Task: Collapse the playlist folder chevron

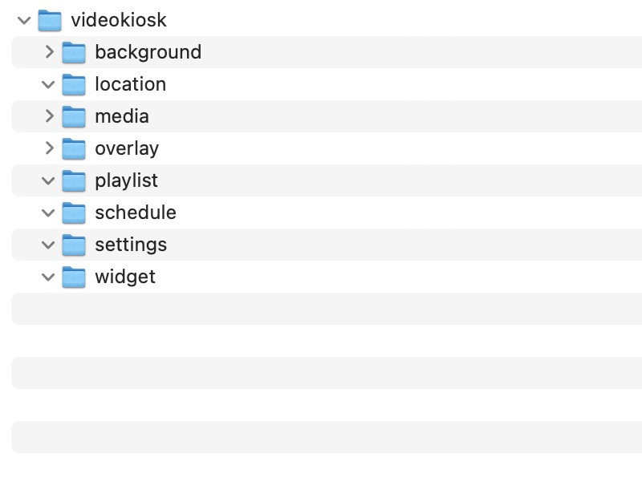Action: click(x=49, y=180)
